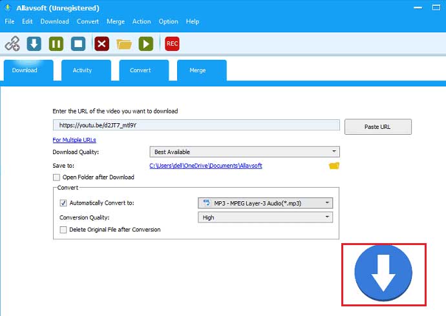Viewport: 446px width, 316px height.
Task: Click the blue download arrow toolbar icon
Action: [34, 44]
